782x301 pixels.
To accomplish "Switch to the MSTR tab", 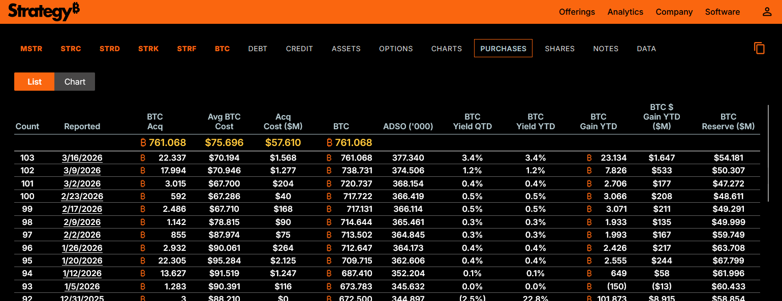I will [x=32, y=49].
